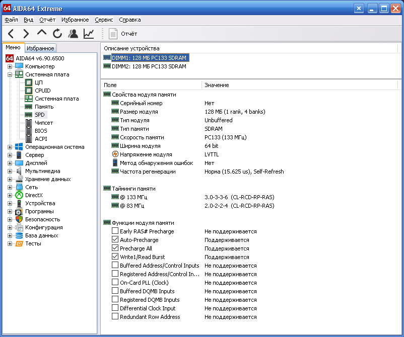Click the Back navigation arrow

[11, 34]
